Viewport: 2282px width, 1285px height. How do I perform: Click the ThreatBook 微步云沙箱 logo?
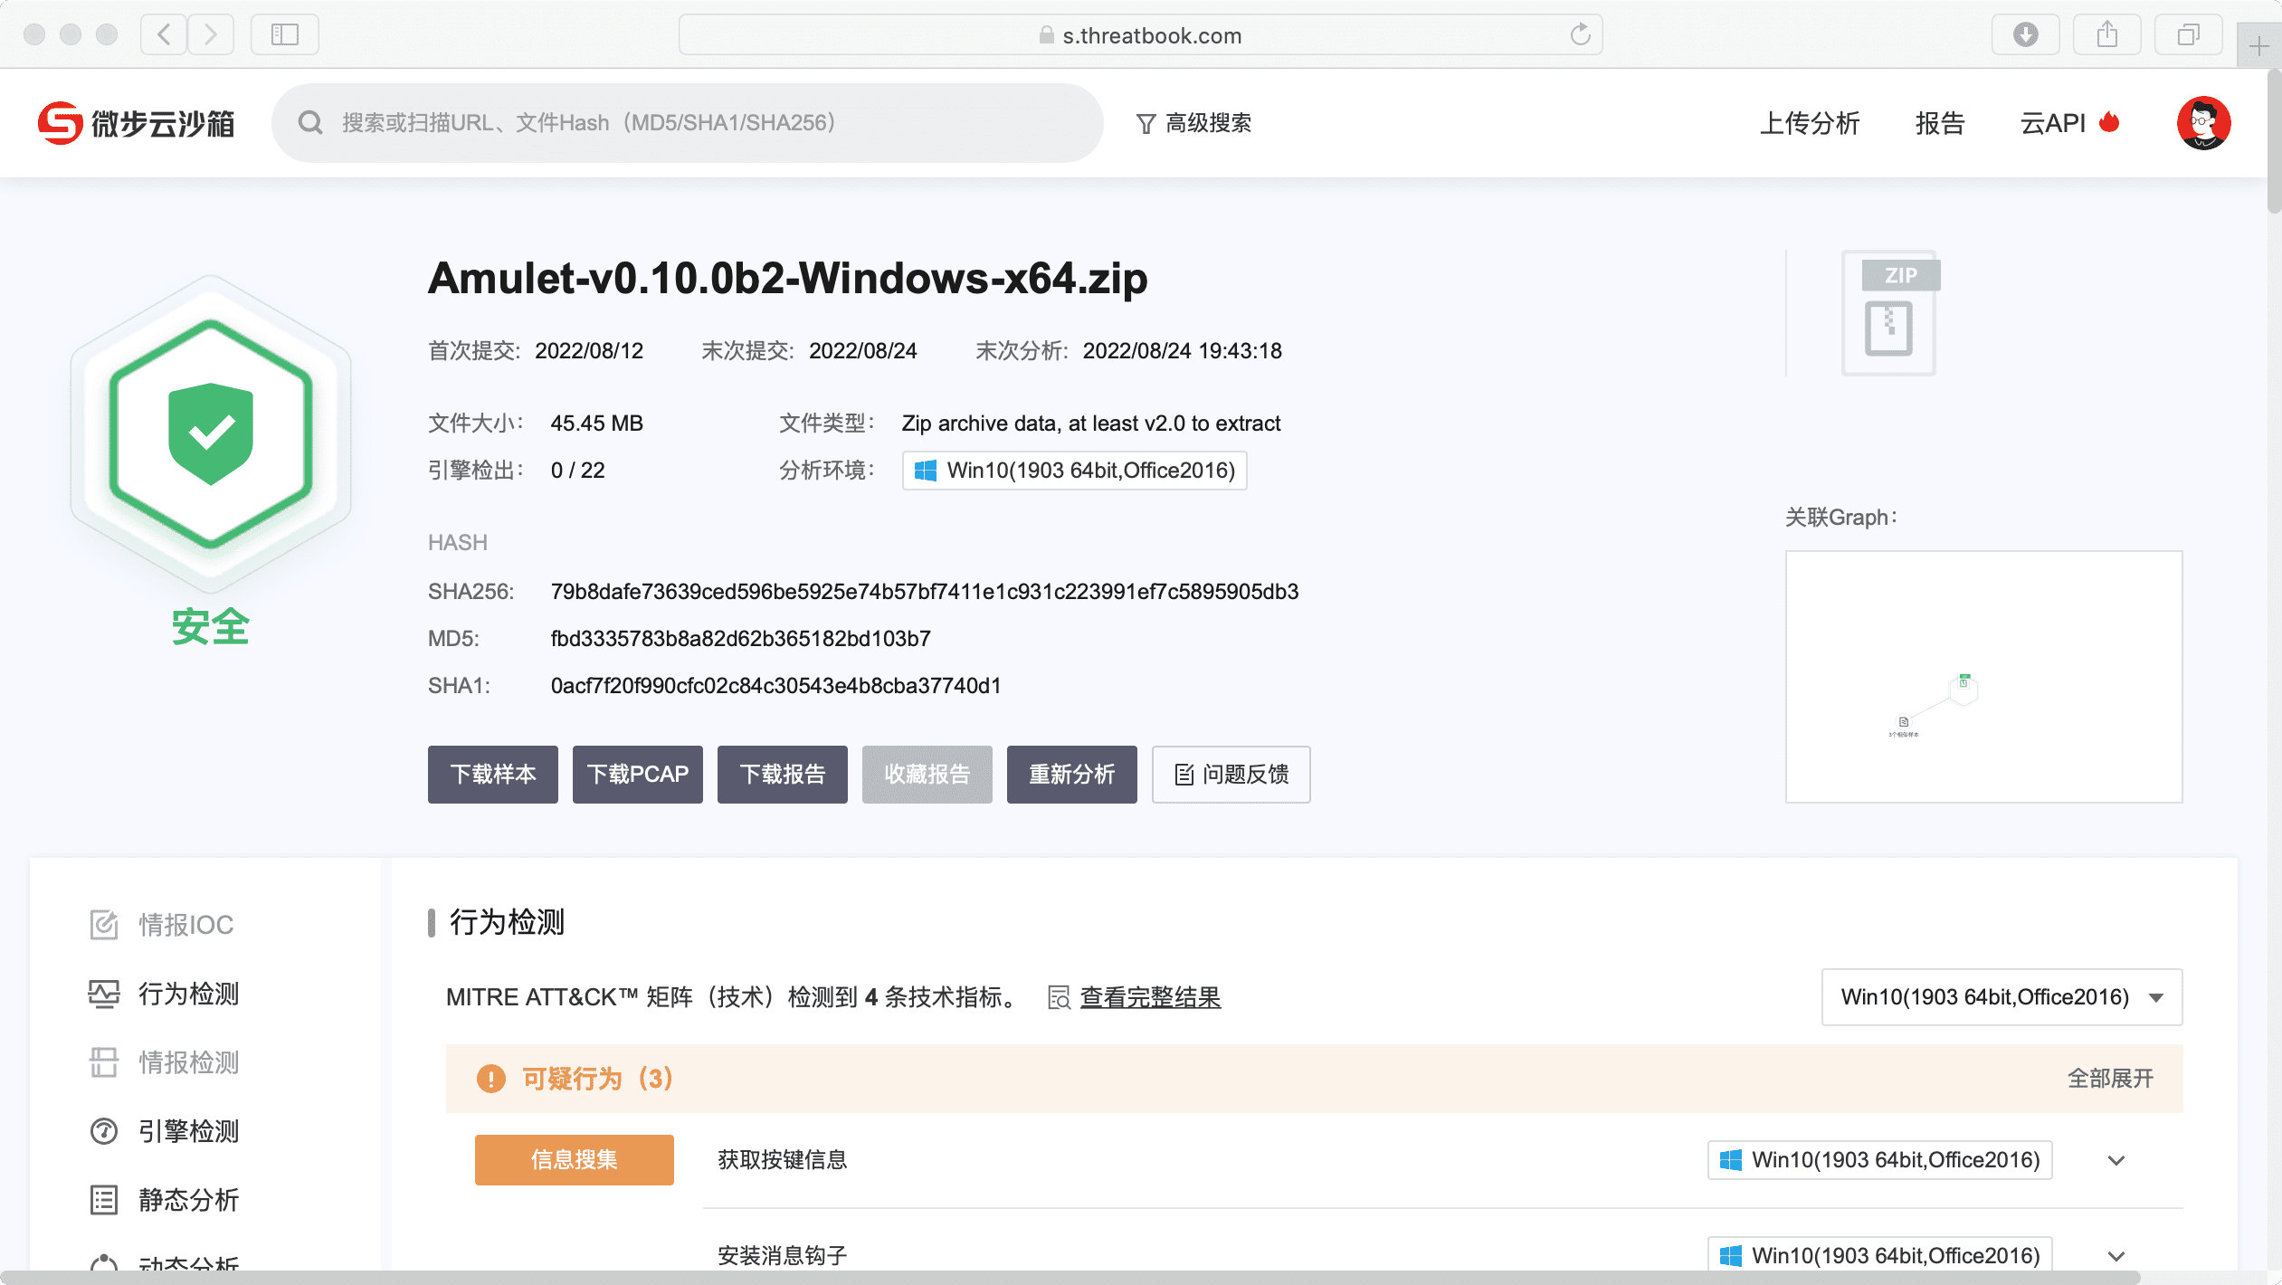tap(136, 123)
